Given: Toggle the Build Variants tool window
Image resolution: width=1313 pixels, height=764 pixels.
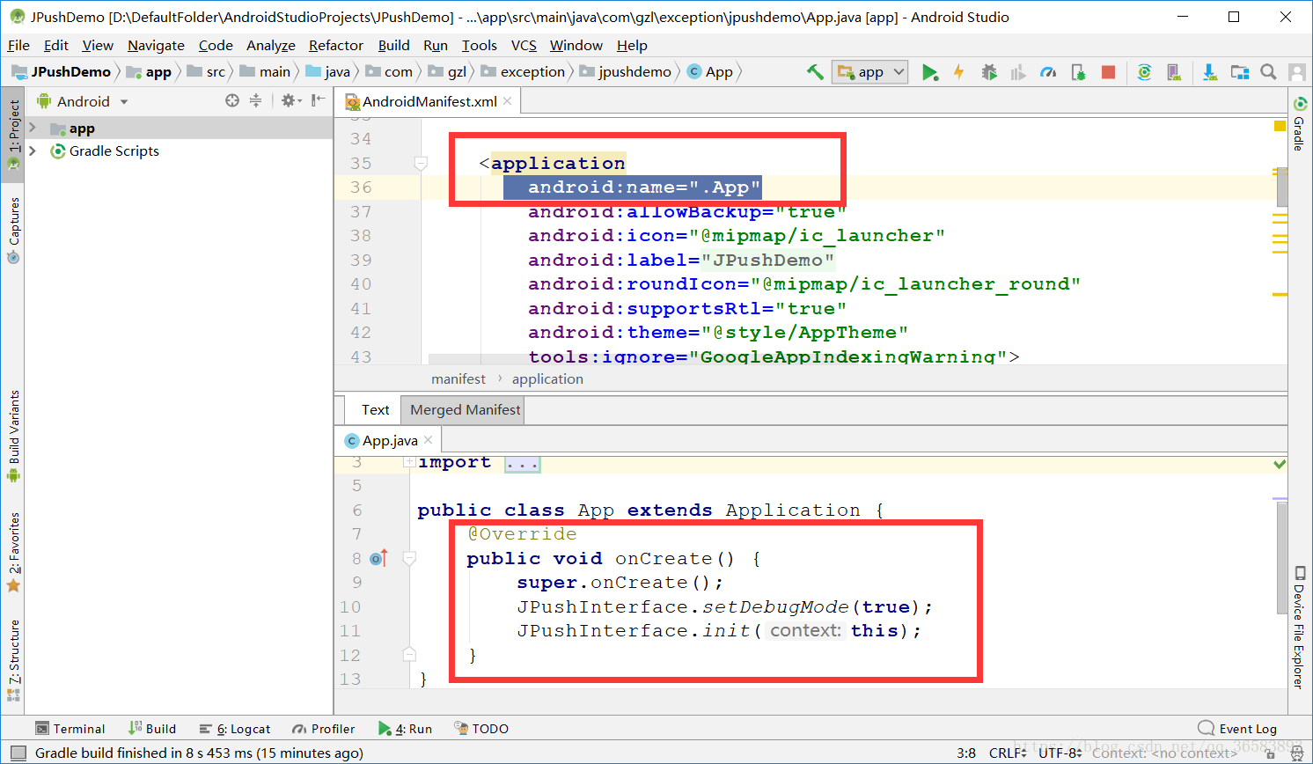Looking at the screenshot, I should [x=13, y=436].
